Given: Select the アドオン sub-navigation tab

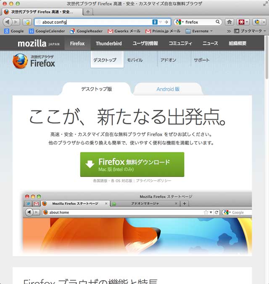Looking at the screenshot, I should coord(168,60).
